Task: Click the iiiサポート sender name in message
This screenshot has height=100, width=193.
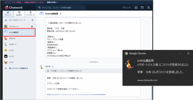Action: (49, 66)
